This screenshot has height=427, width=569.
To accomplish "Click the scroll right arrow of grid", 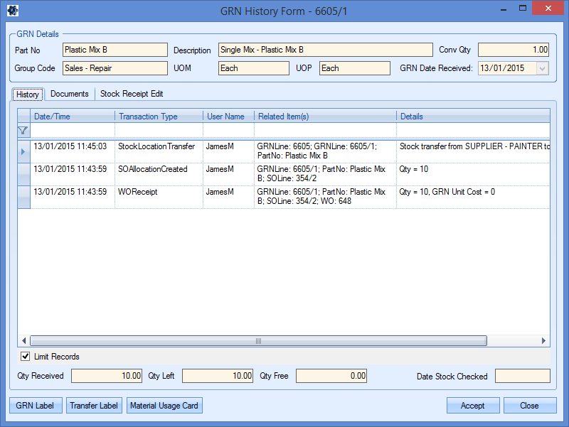I will pos(544,340).
